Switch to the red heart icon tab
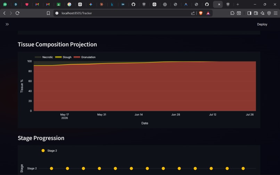This screenshot has width=280, height=175. (27, 5)
